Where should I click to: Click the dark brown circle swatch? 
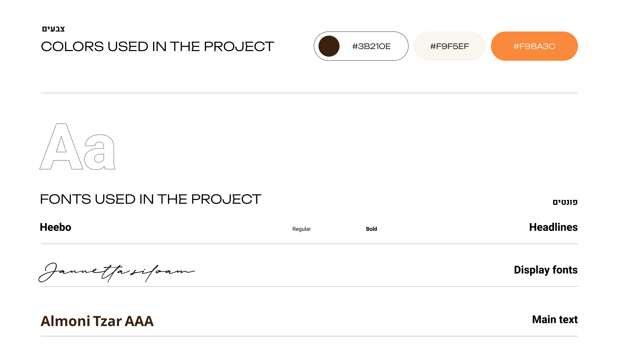tap(329, 46)
